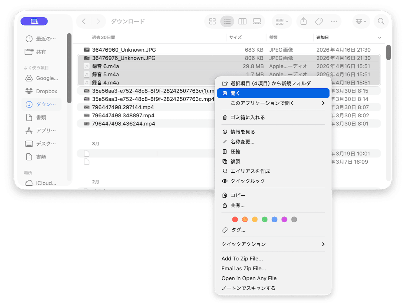The width and height of the screenshot is (406, 306).
Task: Select file 録音 5.m4a
Action: [x=229, y=74]
